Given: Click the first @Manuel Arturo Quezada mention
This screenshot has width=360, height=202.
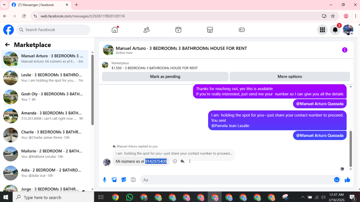Looking at the screenshot, I should [320, 104].
